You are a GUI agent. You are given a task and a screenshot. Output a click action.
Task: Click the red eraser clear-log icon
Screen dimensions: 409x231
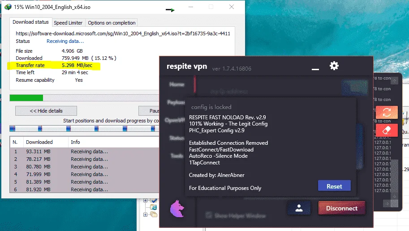(387, 130)
